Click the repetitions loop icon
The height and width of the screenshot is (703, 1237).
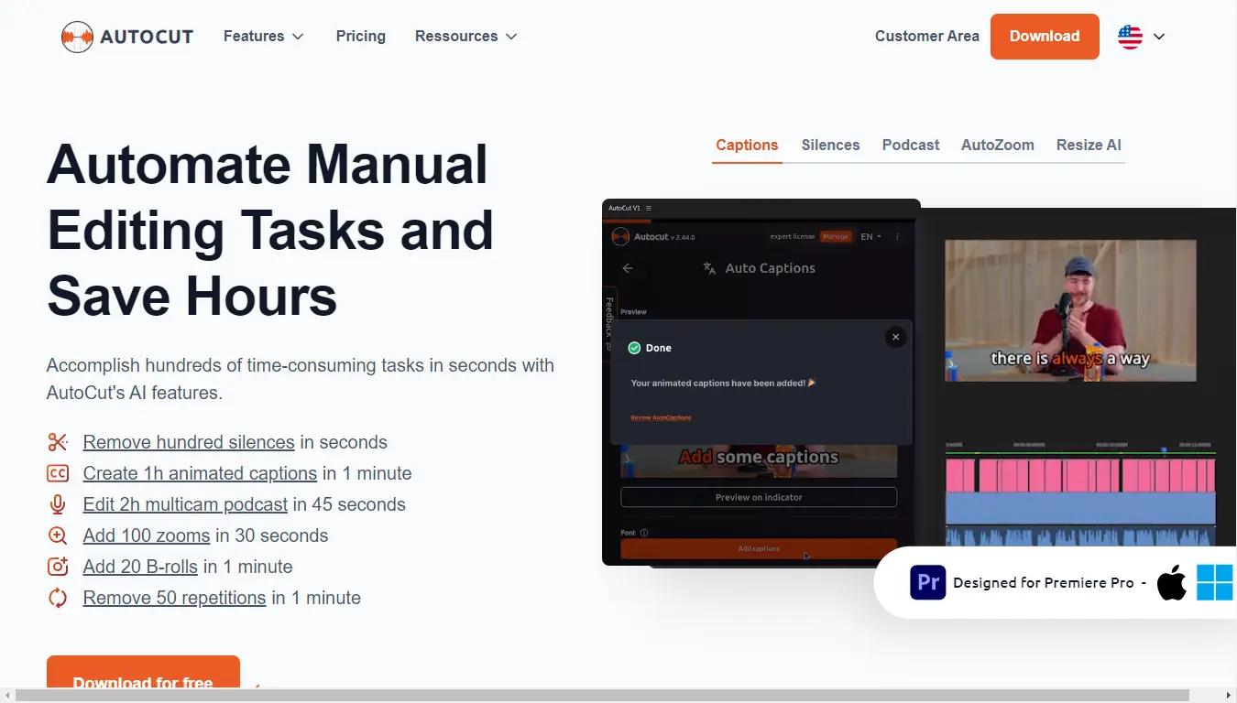pos(58,598)
